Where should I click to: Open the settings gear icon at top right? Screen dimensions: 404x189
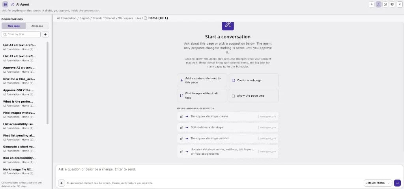pyautogui.click(x=392, y=4)
